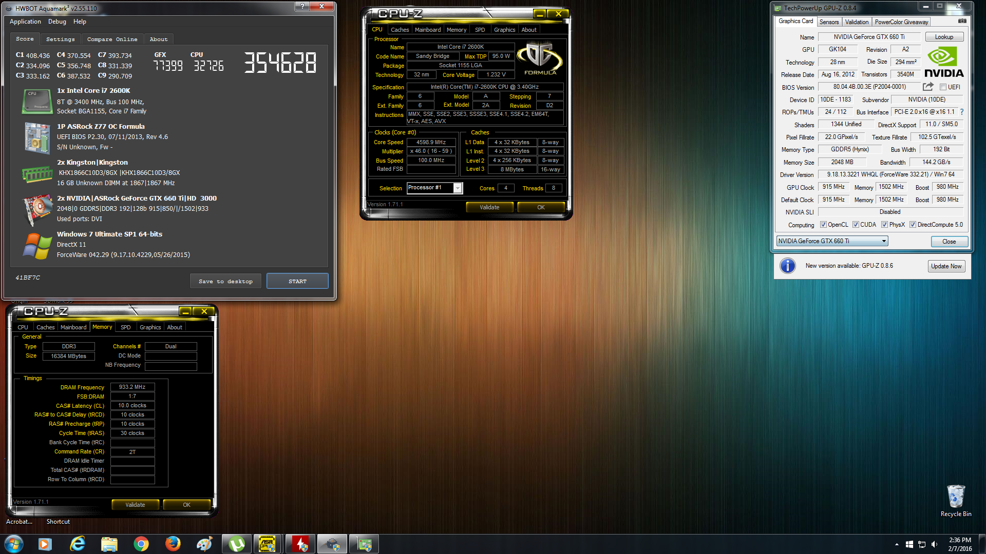Open the Windows Start menu orb
This screenshot has width=986, height=554.
[x=14, y=544]
